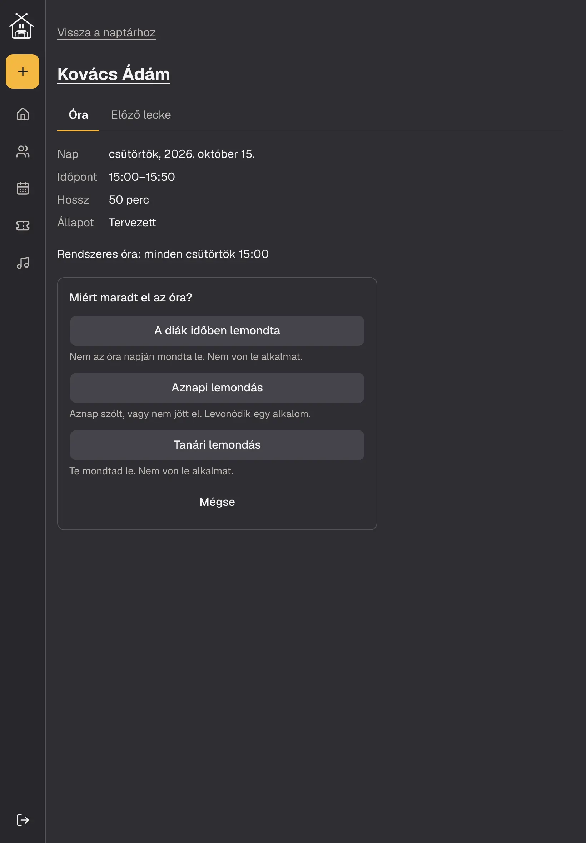Screen dimensions: 586x843
Task: Click the Aznap szólt, vagy nem jött el text
Action: pyautogui.click(x=190, y=414)
